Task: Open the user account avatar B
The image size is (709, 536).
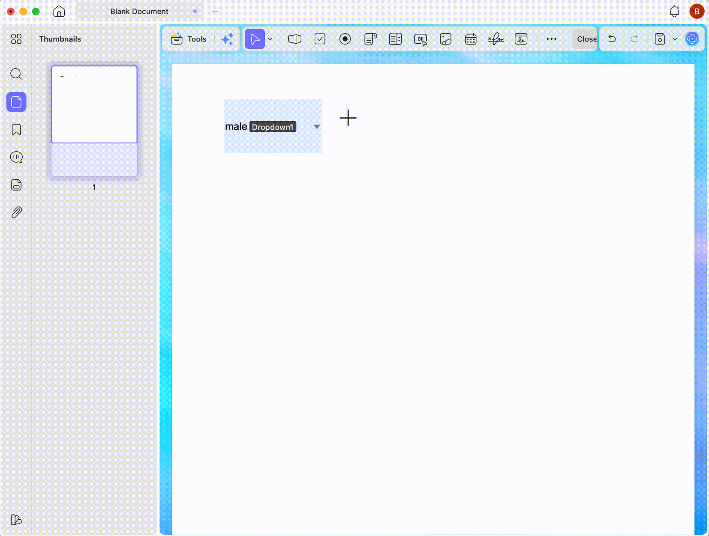Action: pyautogui.click(x=697, y=12)
